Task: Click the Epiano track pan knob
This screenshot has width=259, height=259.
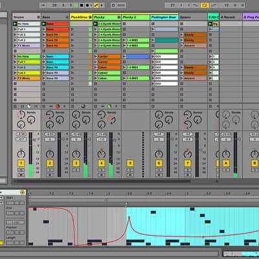Action: tap(188, 154)
